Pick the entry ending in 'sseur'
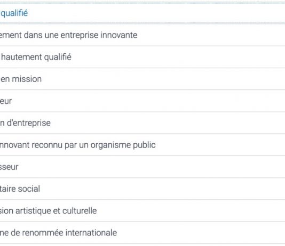285x246 pixels. click(x=142, y=167)
